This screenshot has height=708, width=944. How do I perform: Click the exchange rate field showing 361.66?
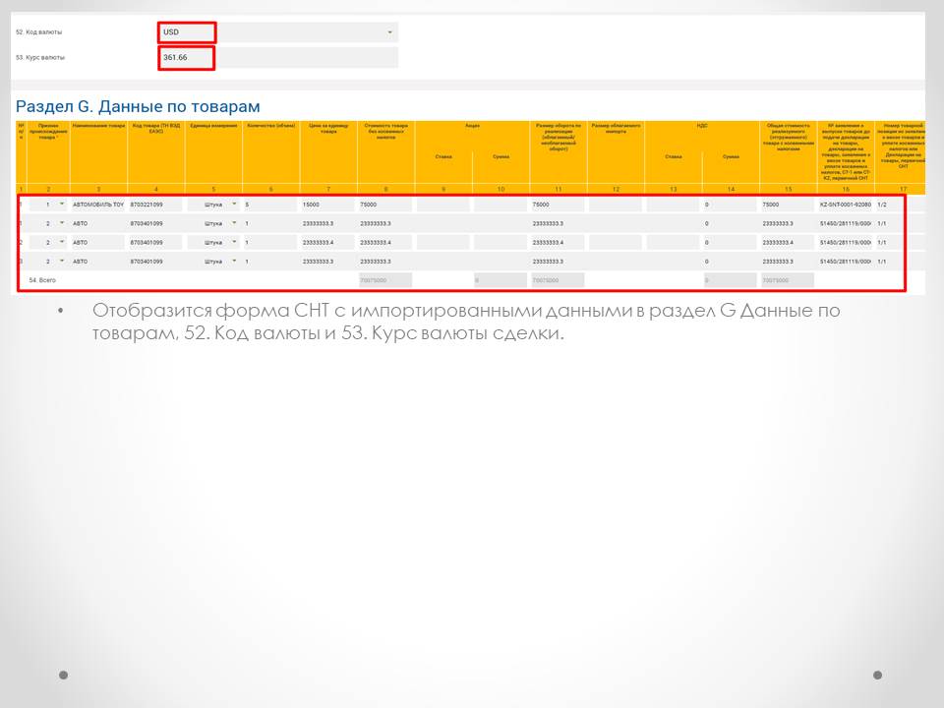(187, 58)
